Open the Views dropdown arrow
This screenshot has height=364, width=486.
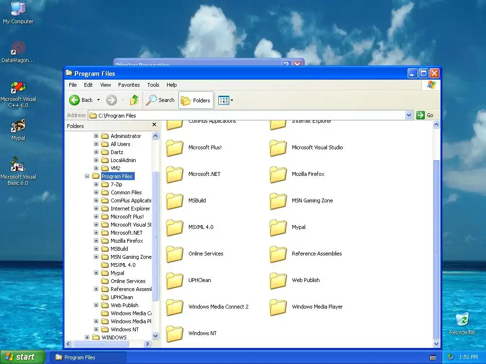[x=232, y=100]
